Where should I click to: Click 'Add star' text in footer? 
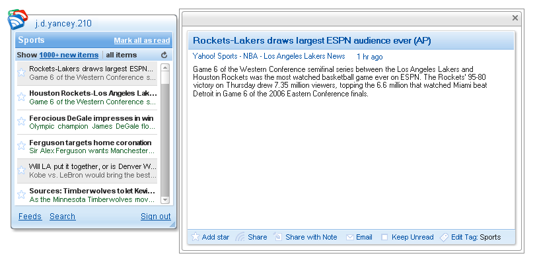215,237
